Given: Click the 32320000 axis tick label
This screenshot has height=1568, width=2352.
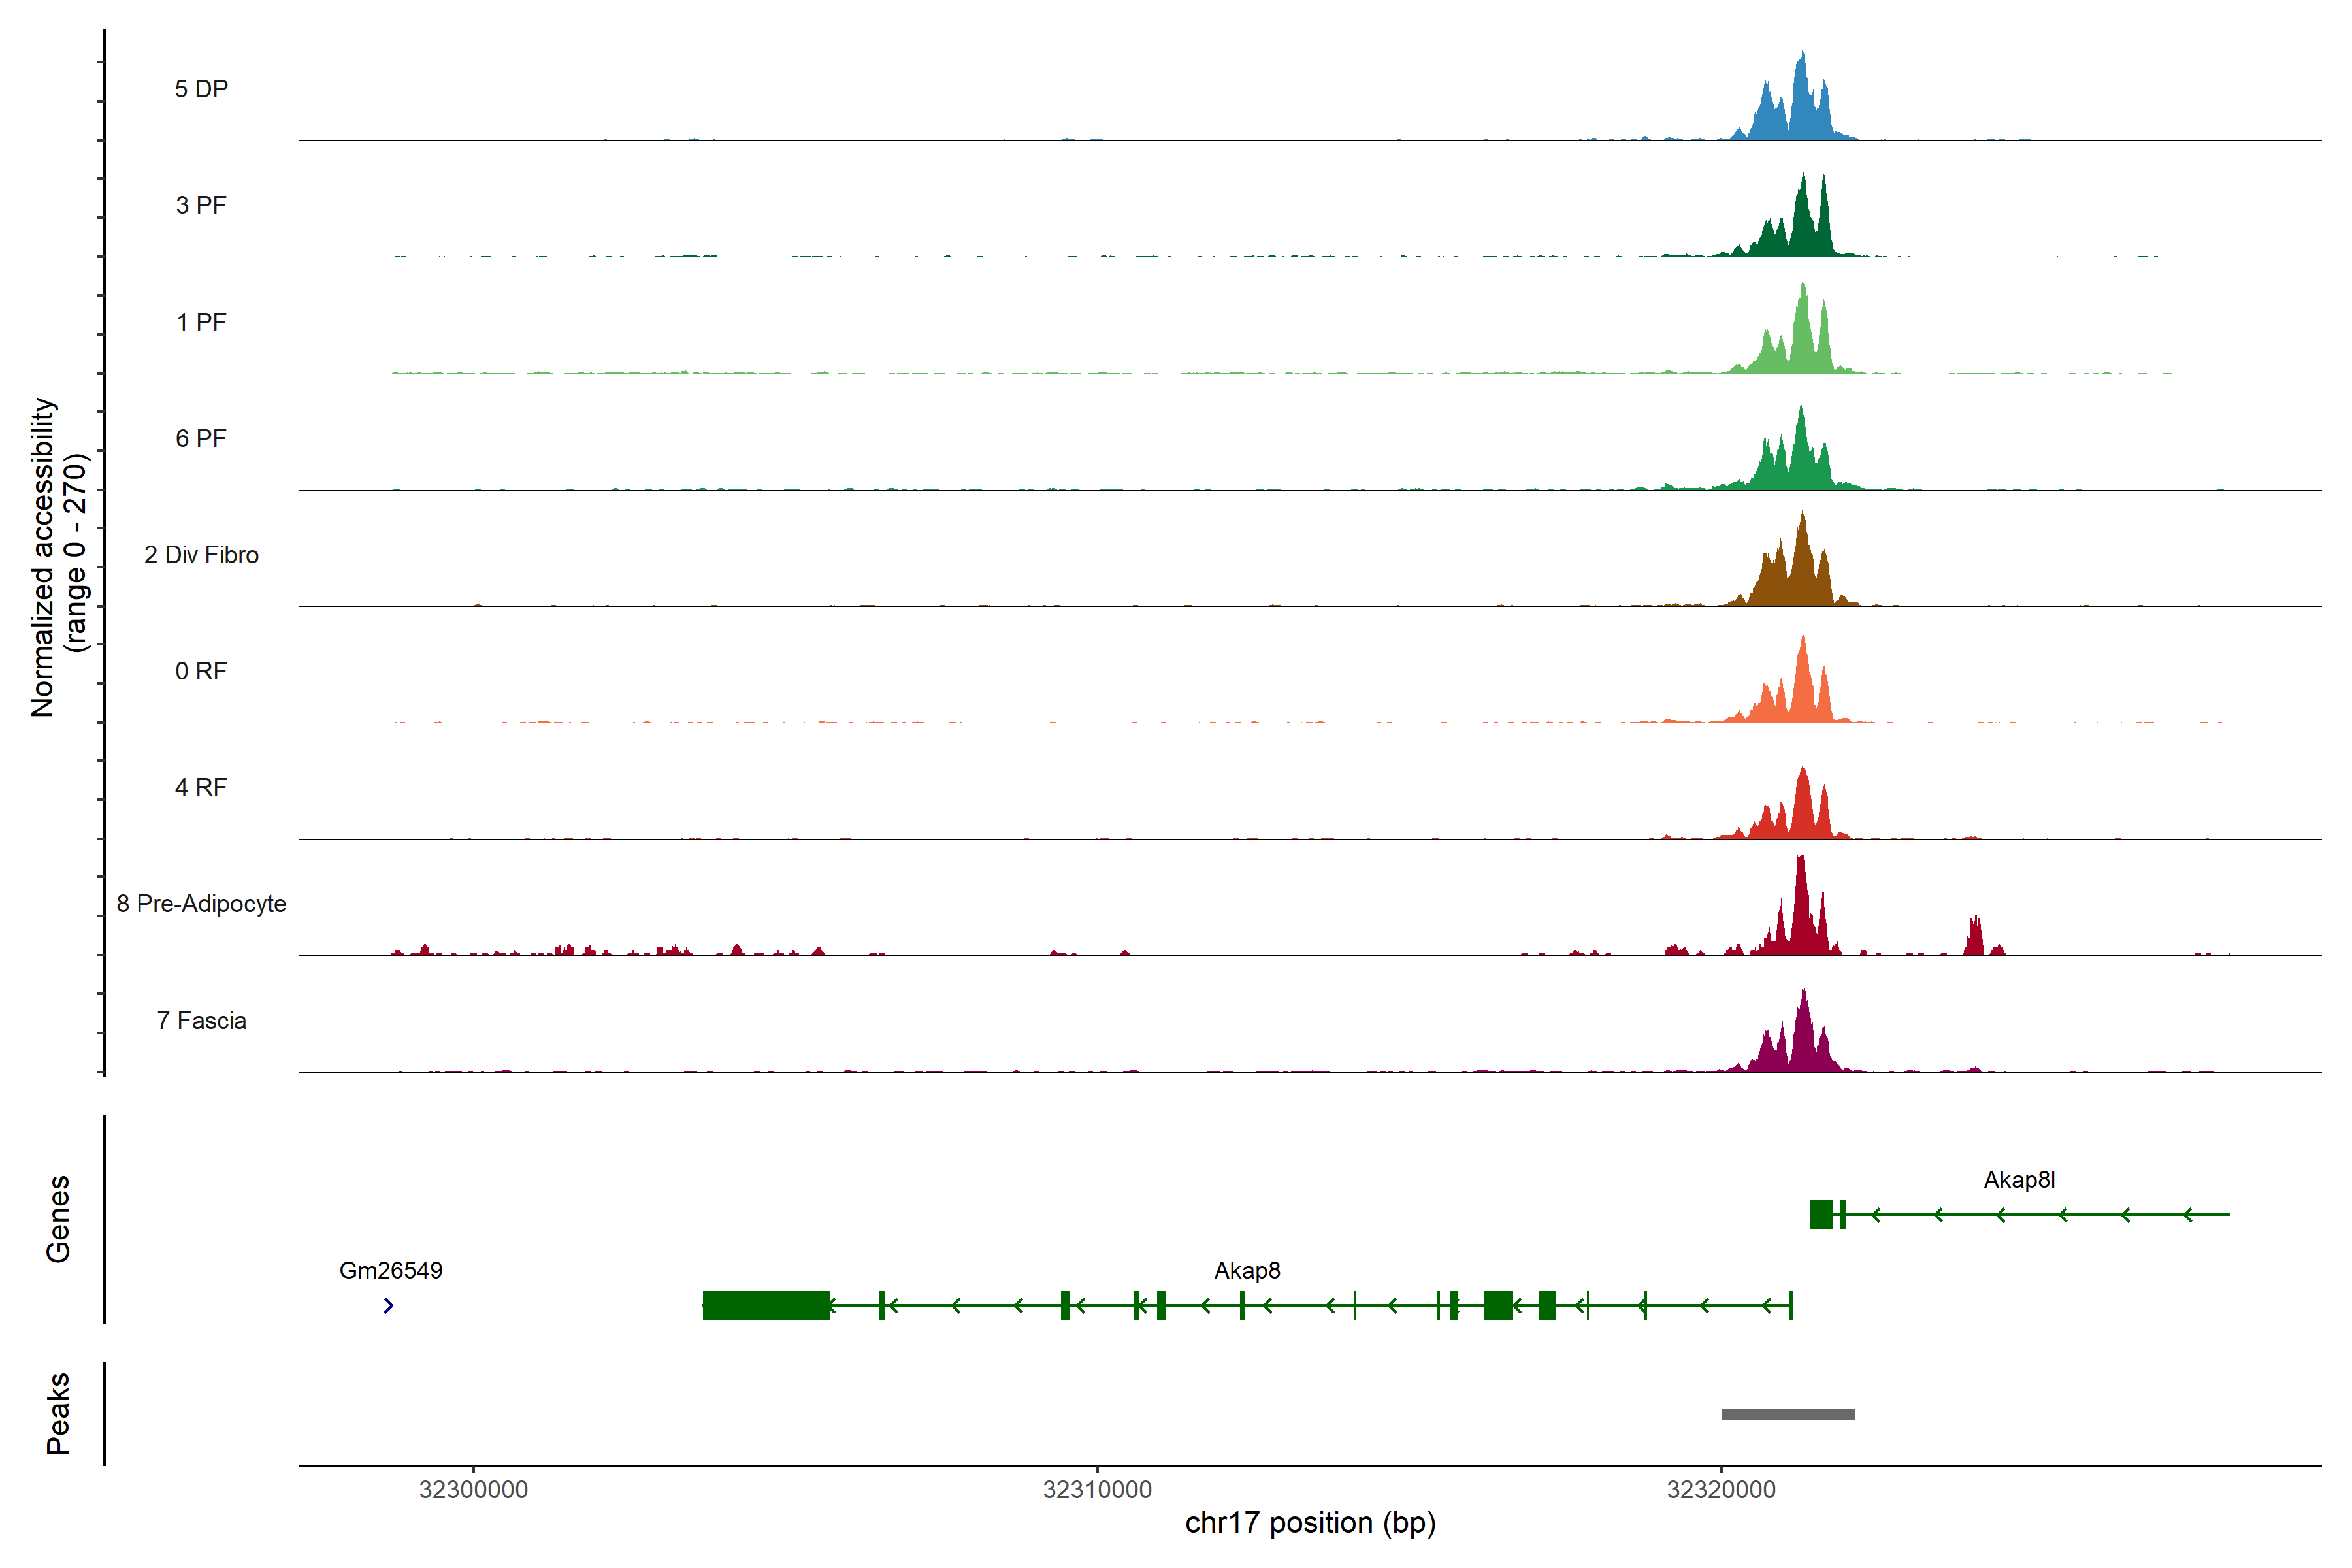Looking at the screenshot, I should pos(1720,1489).
